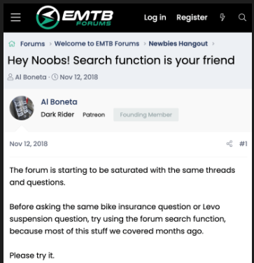Click the Al Boneta username in post header
Viewport: 254px width, 263px height.
tap(59, 102)
